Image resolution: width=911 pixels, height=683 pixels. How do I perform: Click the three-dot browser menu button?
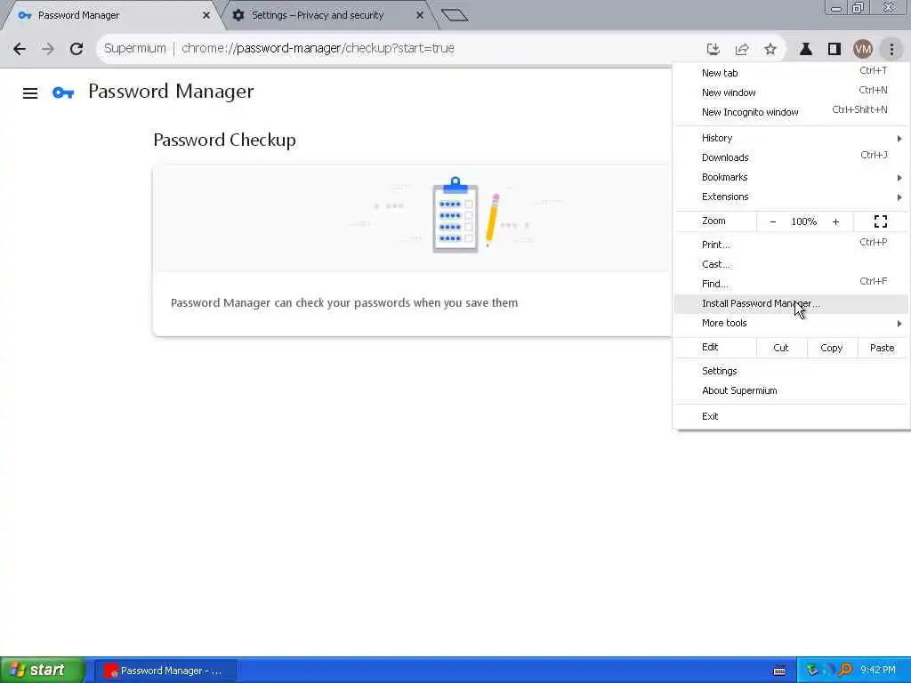coord(891,50)
